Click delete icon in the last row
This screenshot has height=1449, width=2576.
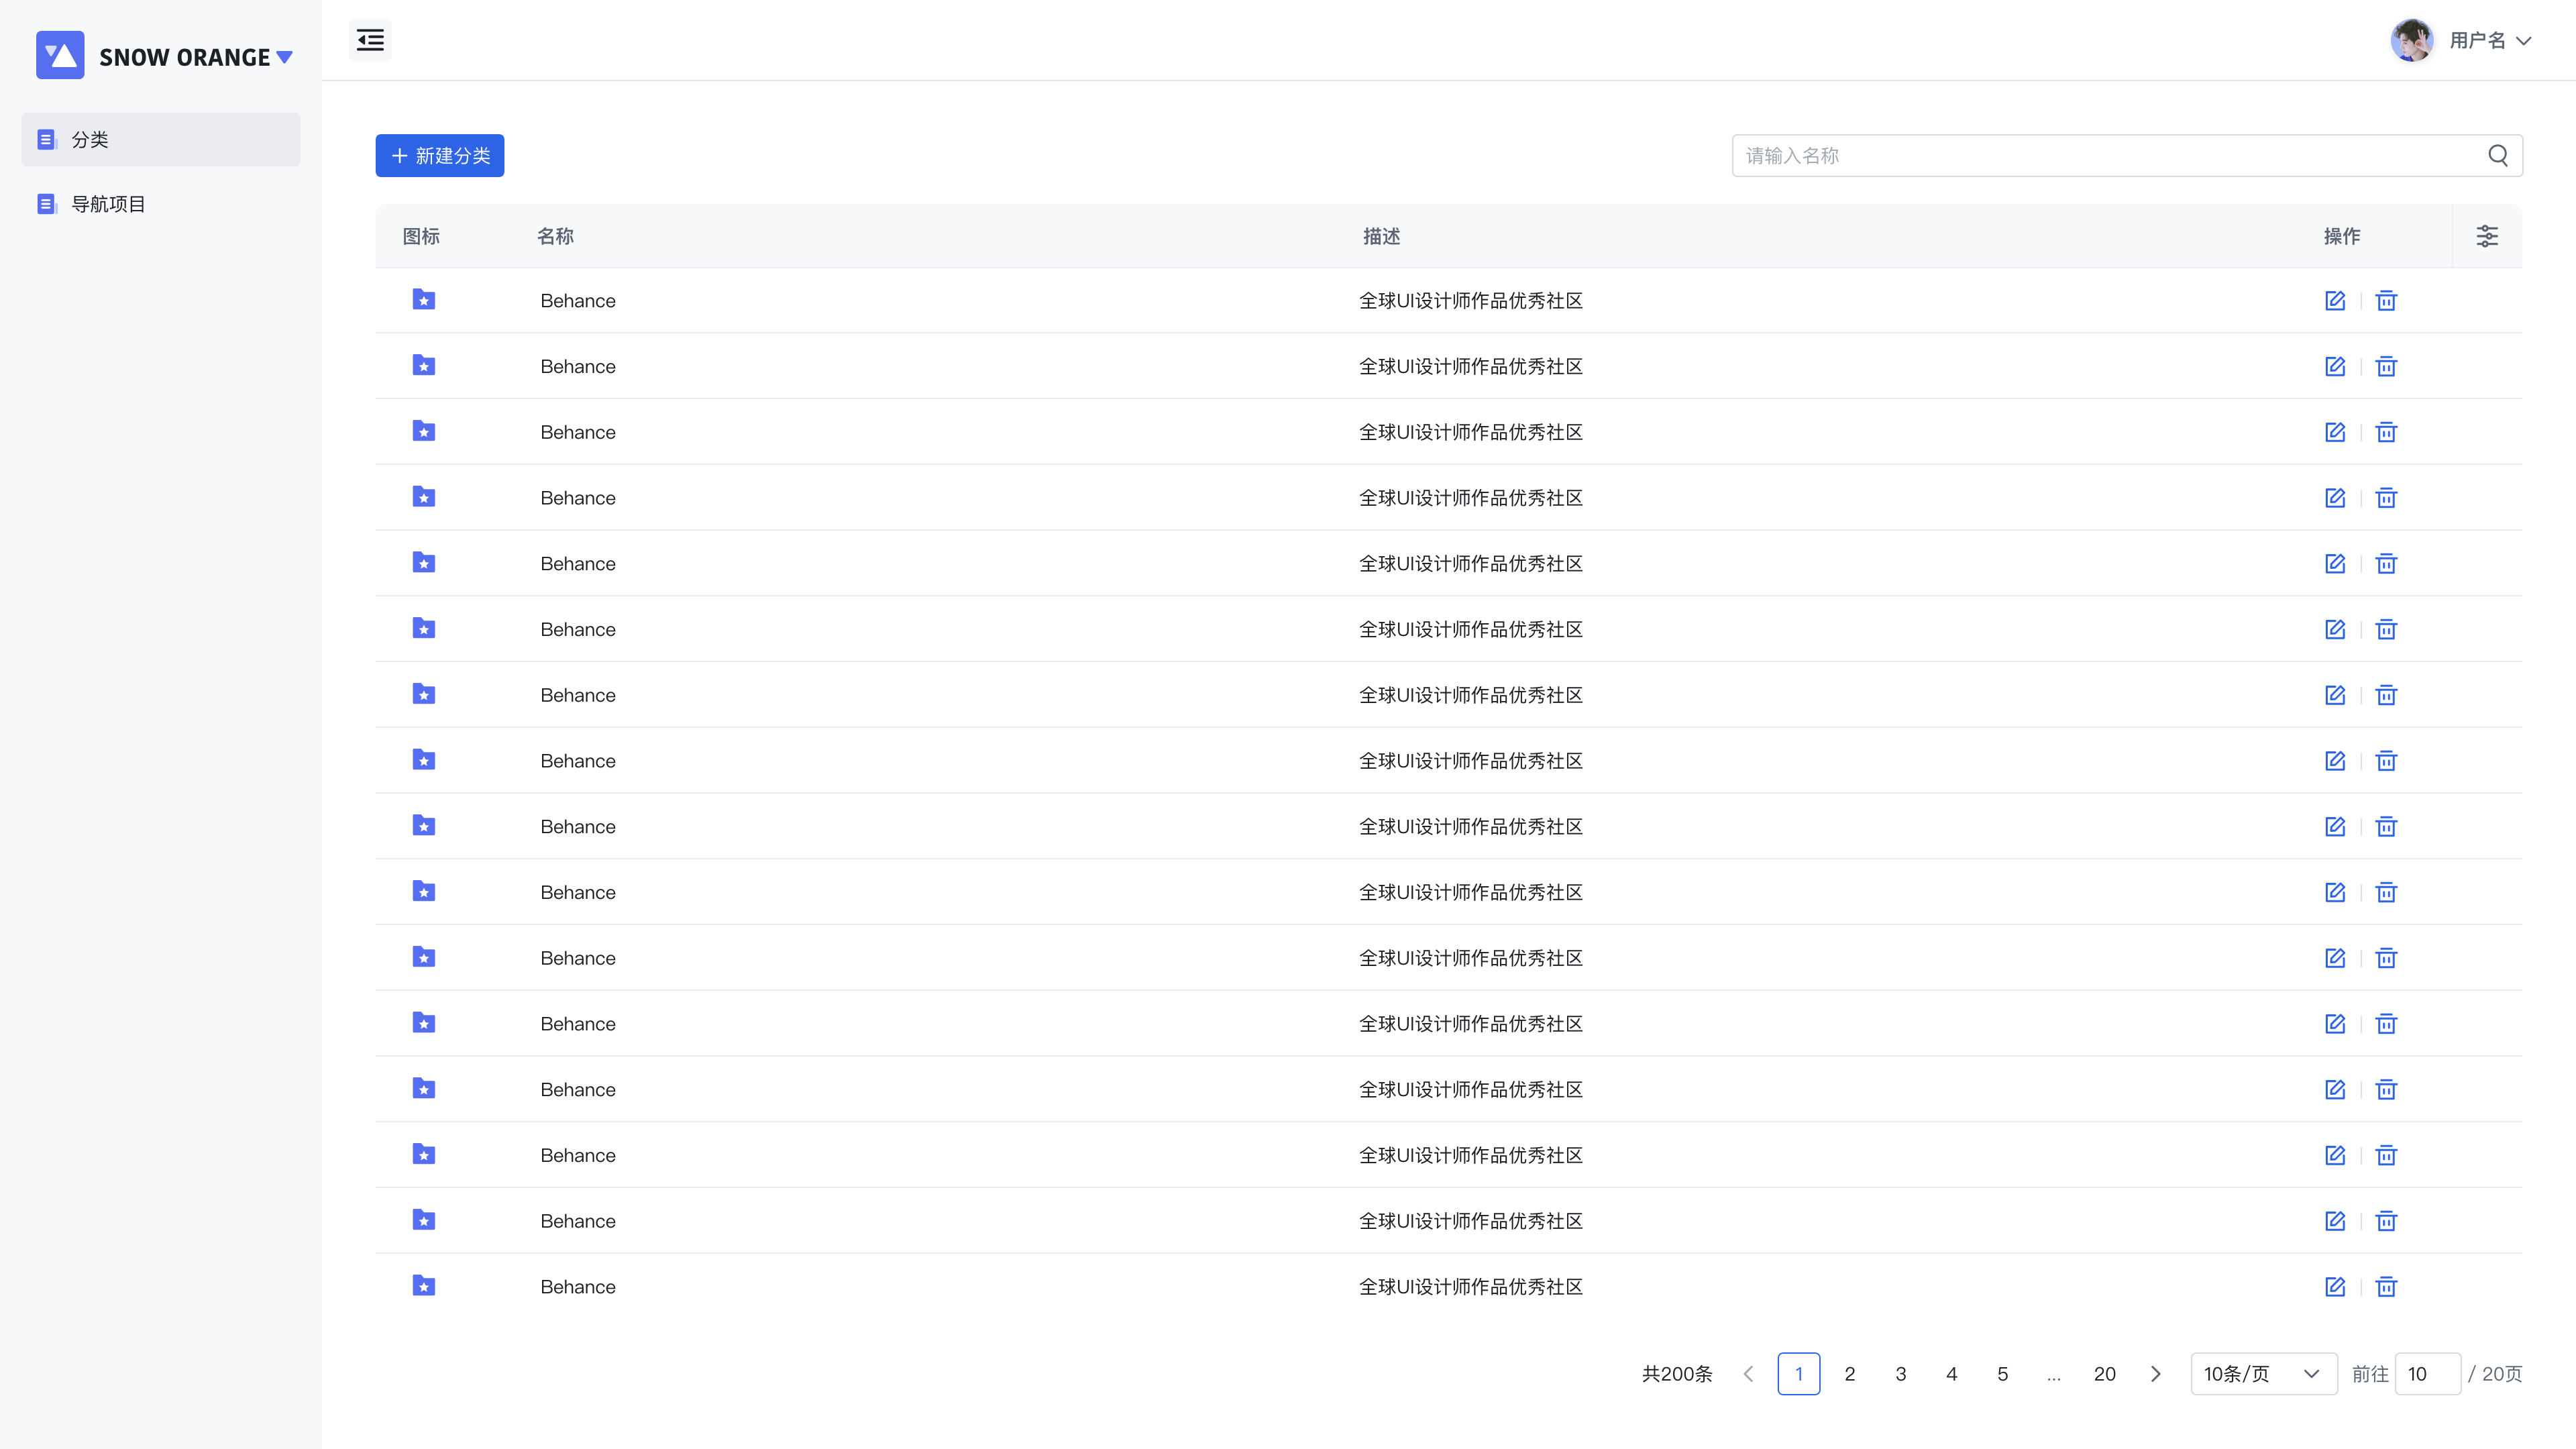(2386, 1287)
